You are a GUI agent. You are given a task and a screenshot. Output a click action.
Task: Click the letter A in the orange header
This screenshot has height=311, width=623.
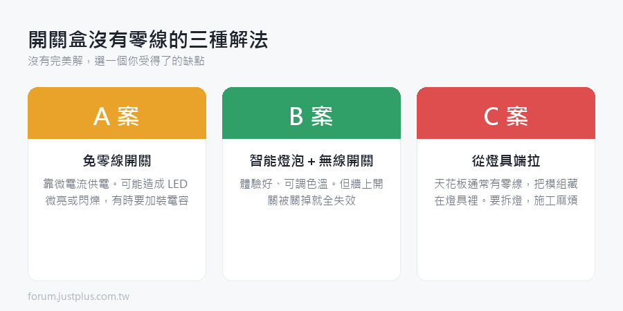101,117
